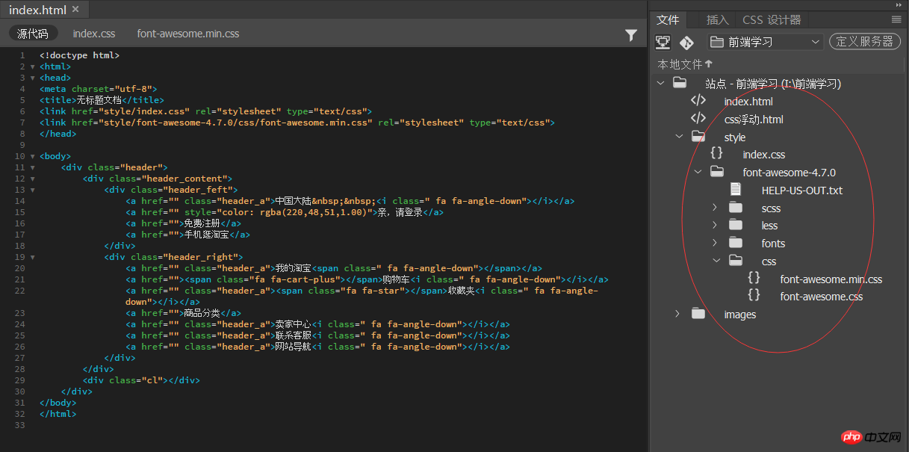Expand the fonts folder chevron
The width and height of the screenshot is (909, 452).
(x=715, y=243)
